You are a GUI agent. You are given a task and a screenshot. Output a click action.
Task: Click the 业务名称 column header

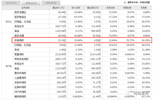pos(26,8)
